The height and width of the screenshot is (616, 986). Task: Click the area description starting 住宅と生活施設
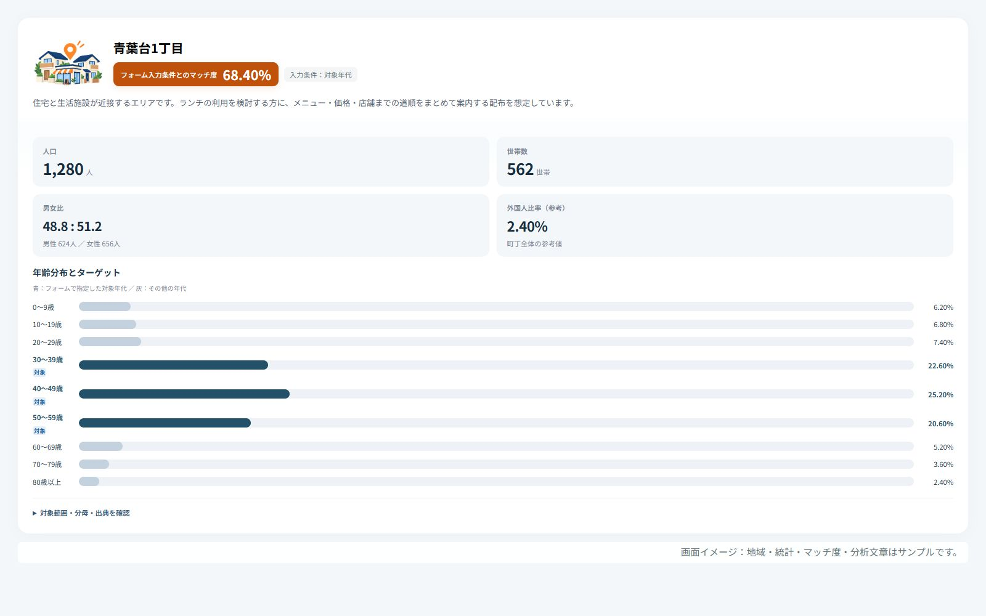pyautogui.click(x=305, y=103)
